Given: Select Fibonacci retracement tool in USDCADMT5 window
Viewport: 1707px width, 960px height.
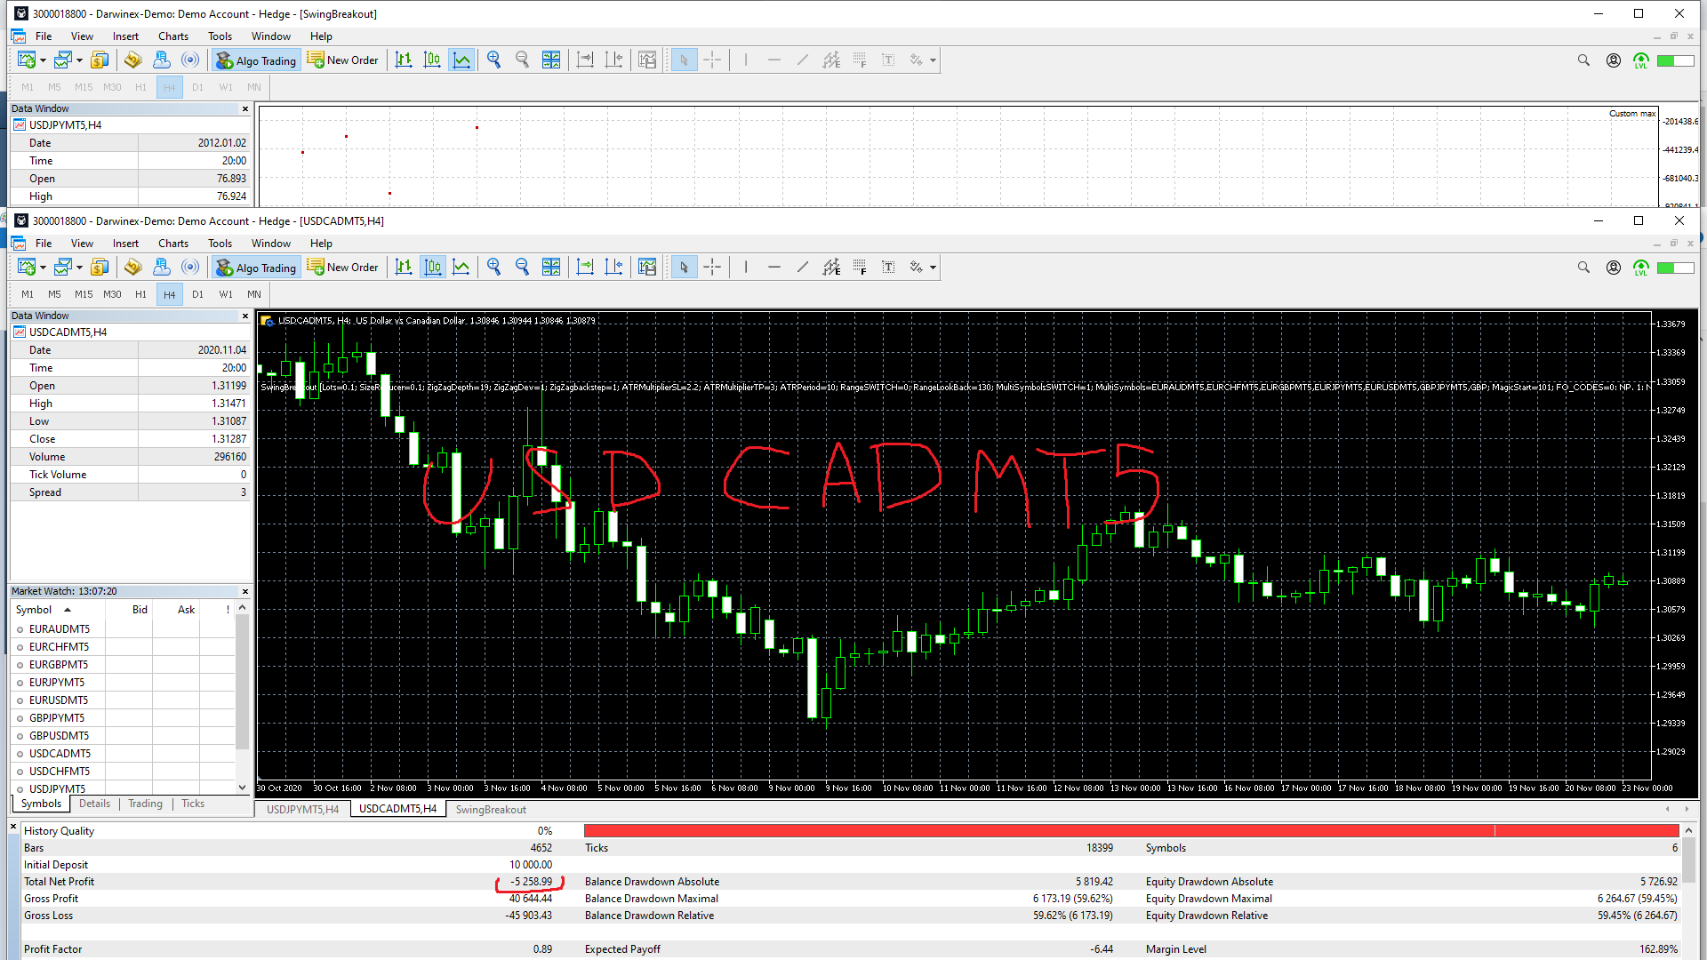Looking at the screenshot, I should 860,268.
